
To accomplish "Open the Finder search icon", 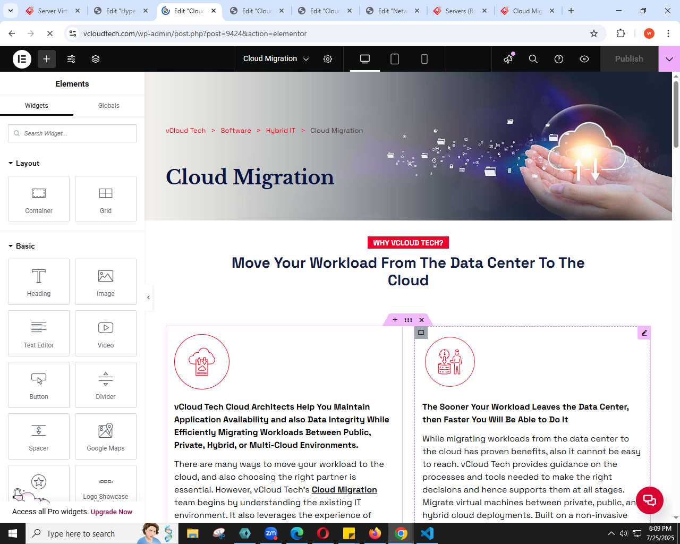I will point(533,59).
